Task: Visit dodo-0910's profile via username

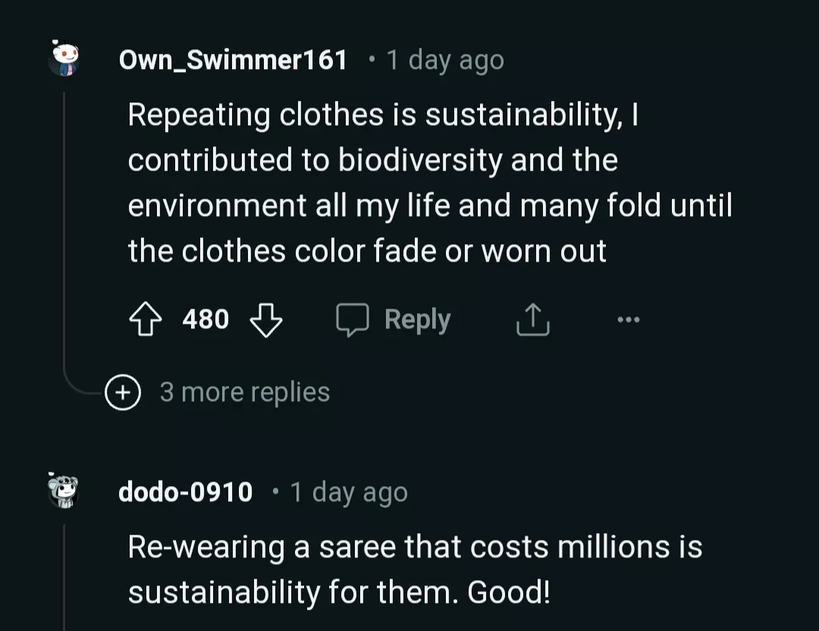Action: (x=185, y=491)
